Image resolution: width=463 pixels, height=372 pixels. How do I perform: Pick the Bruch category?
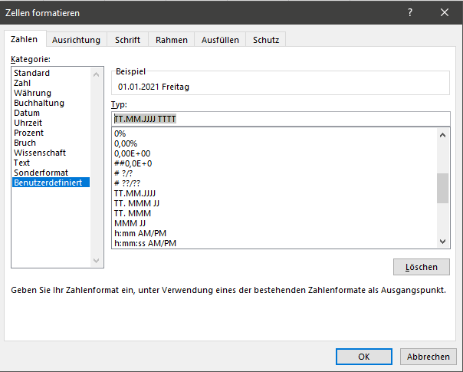51,143
